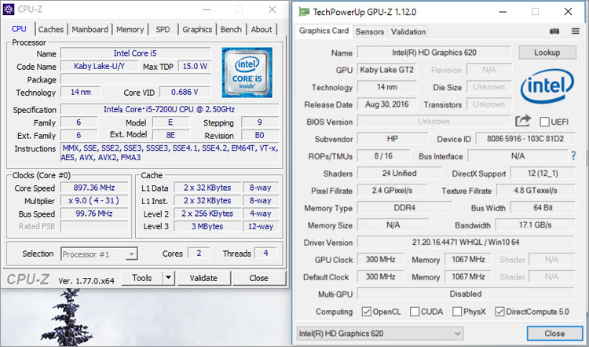Toggle the OpenCL checkbox
Image resolution: width=589 pixels, height=347 pixels.
coord(366,312)
